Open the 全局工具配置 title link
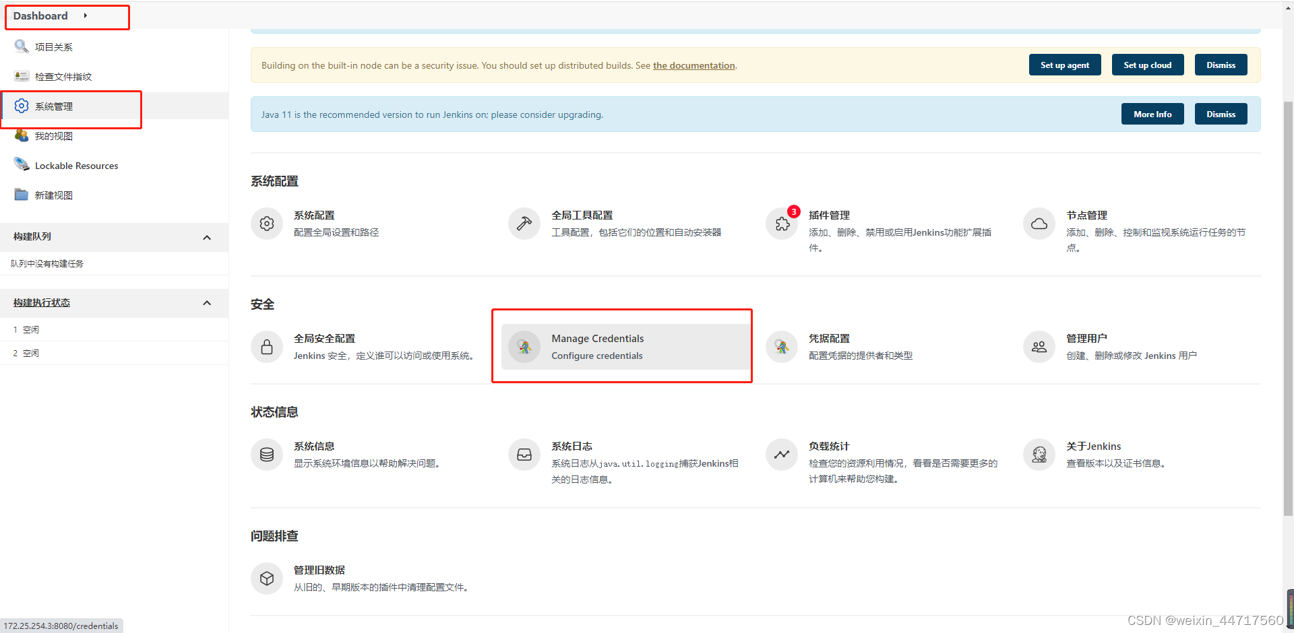 pos(582,215)
